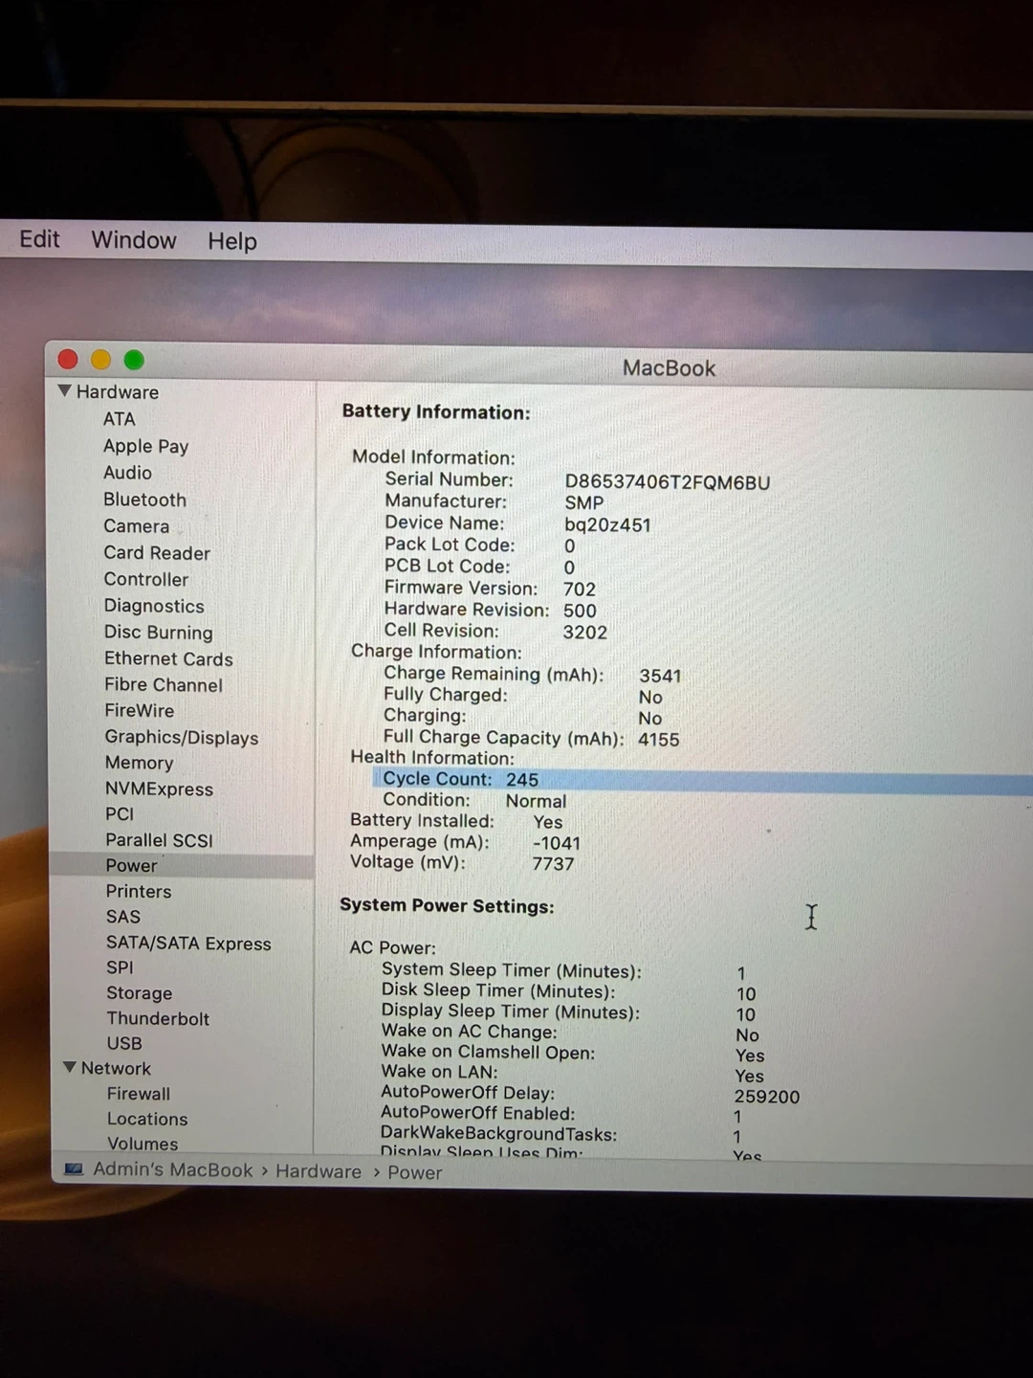This screenshot has width=1033, height=1378.
Task: Click the Full Charge Capacity value 4155
Action: tap(659, 740)
